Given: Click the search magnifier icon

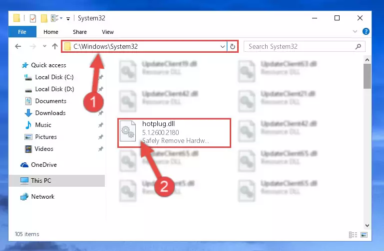Looking at the screenshot, I should pos(358,46).
